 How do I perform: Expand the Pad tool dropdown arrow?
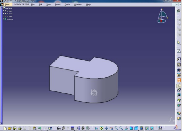[181, 61]
